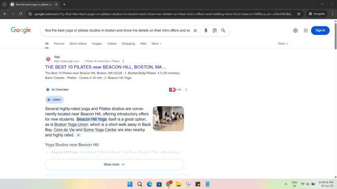Viewport: 337px width, 189px height.
Task: Open Chrome from the taskbar
Action: coord(169,184)
